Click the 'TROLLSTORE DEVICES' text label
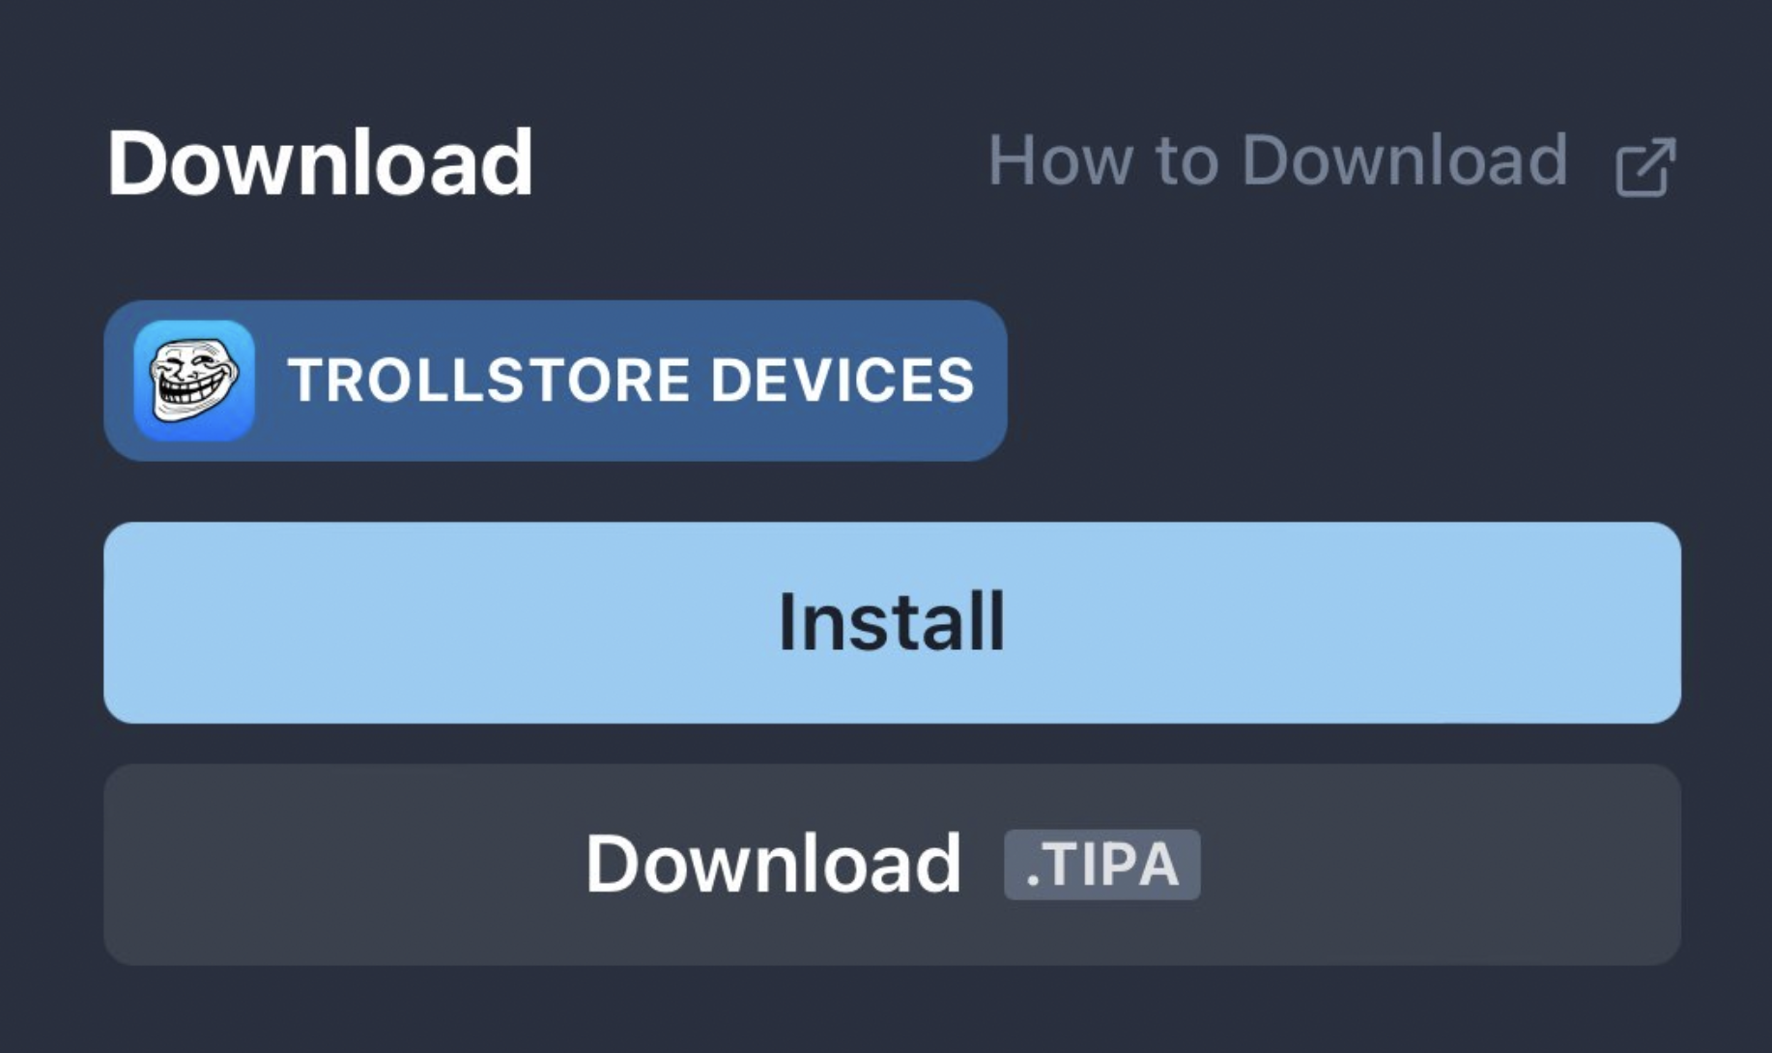Screen dimensions: 1772x1053 [x=631, y=380]
